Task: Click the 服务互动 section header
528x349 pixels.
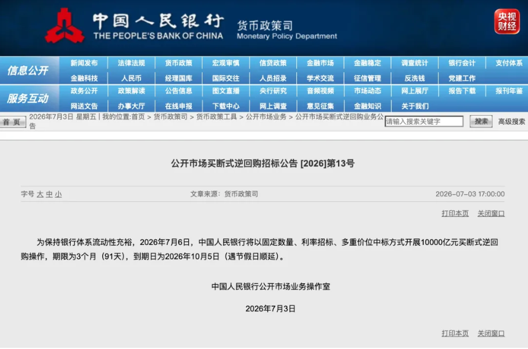Action: tap(28, 98)
